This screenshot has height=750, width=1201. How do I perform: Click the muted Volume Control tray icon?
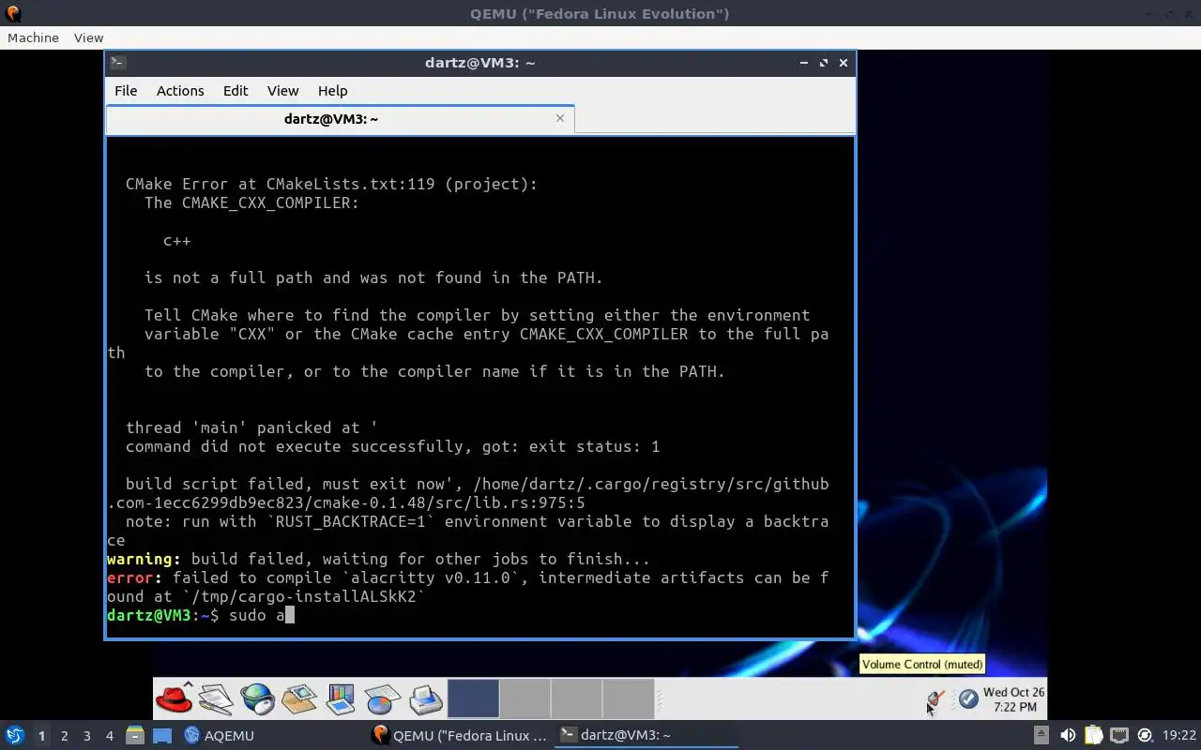pyautogui.click(x=935, y=699)
